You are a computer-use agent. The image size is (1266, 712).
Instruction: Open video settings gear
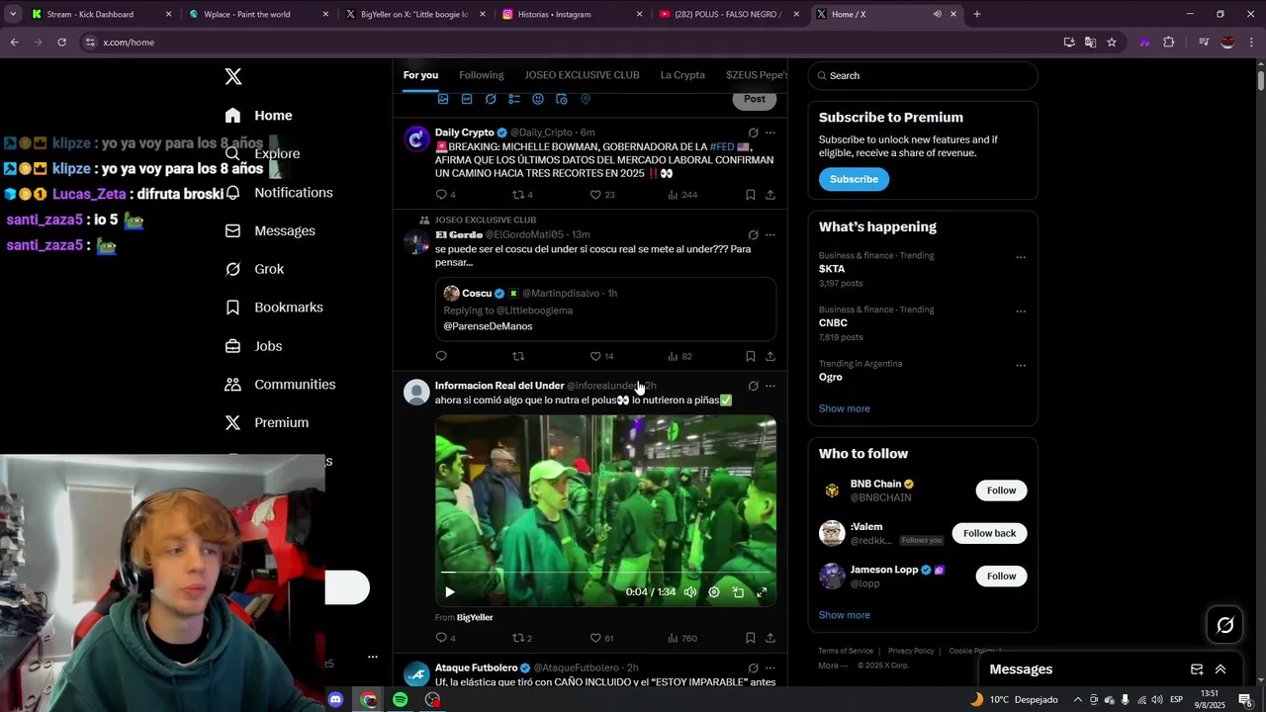pos(714,592)
